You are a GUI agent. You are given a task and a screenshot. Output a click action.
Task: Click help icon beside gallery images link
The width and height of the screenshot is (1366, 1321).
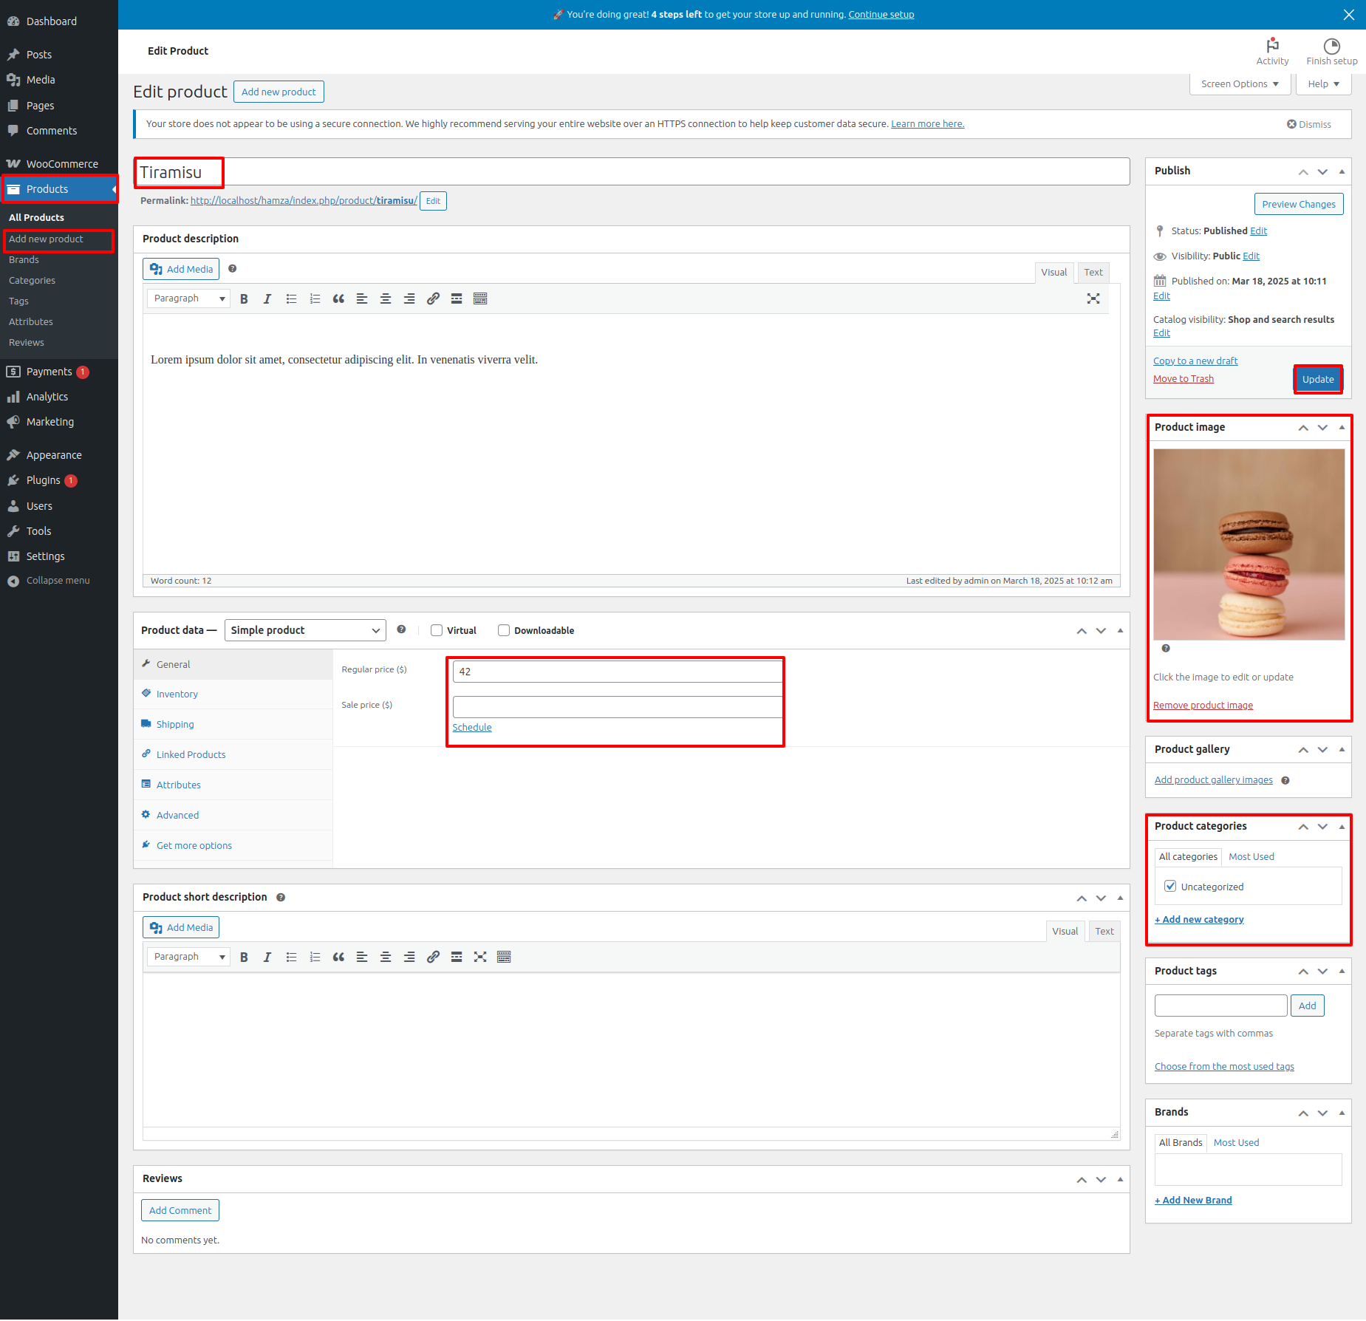click(x=1285, y=780)
